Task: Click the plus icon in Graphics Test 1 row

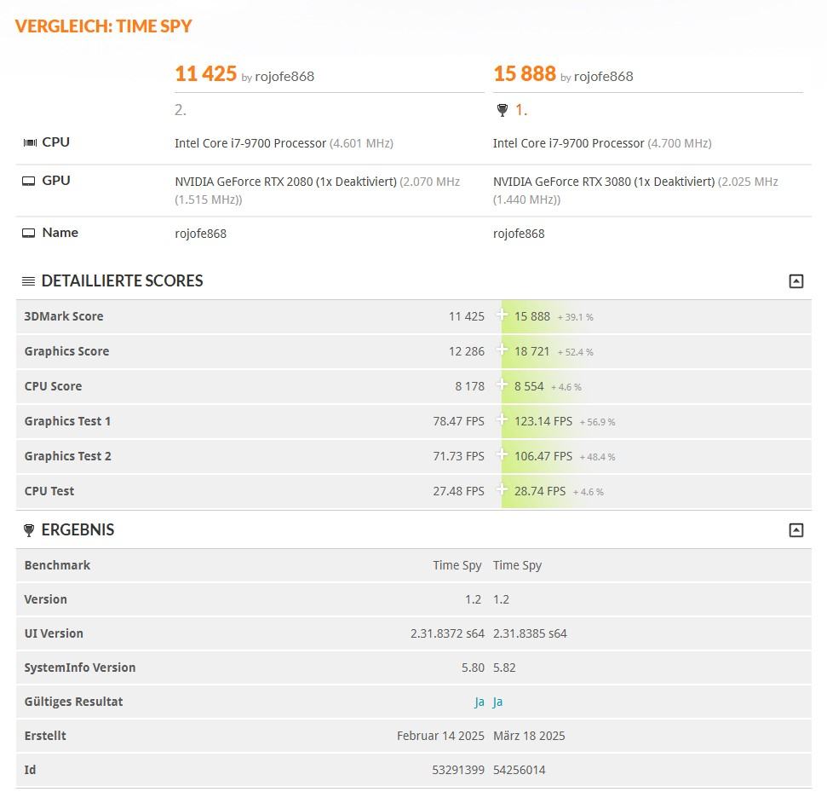Action: (502, 419)
